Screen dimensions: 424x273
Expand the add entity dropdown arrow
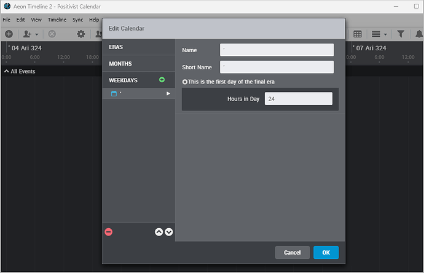pos(37,34)
